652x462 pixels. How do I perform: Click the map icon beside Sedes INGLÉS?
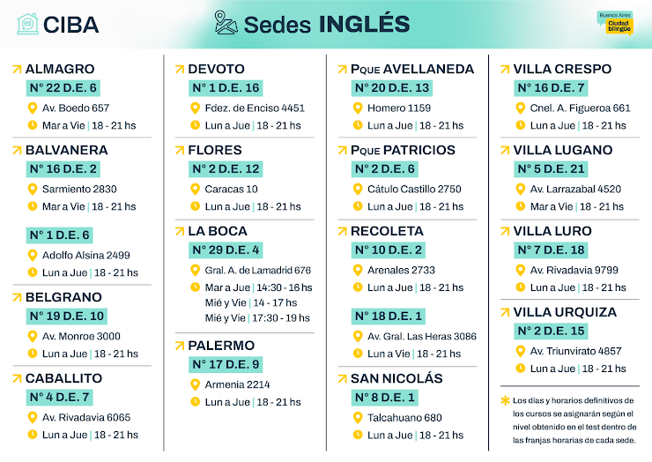tap(226, 23)
